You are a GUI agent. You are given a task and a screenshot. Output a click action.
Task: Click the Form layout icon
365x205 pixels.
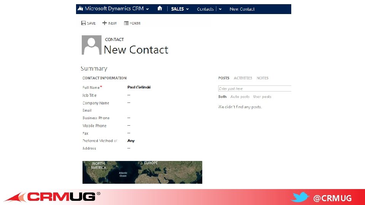pos(126,23)
